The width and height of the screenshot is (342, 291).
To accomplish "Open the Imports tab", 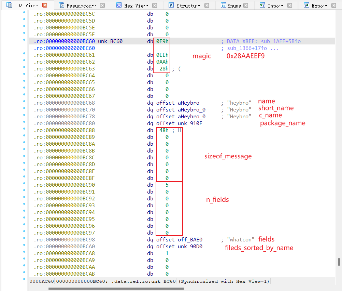I will (x=275, y=5).
